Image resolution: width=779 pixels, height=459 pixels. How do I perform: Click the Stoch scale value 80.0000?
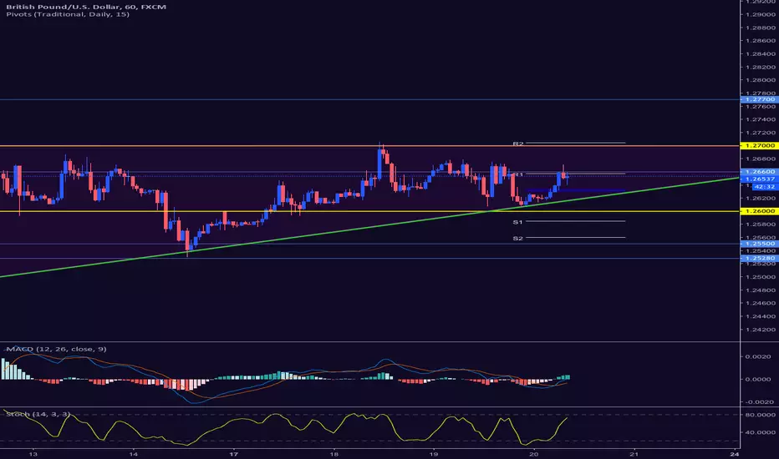[760, 415]
